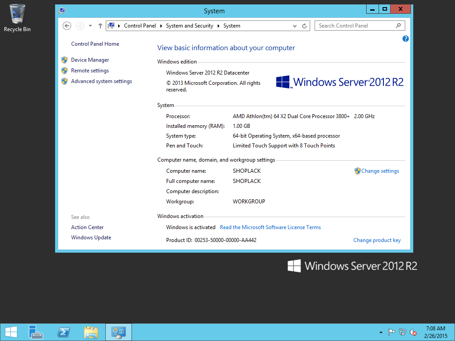The image size is (455, 341).
Task: Minimize the System window
Action: [x=372, y=9]
